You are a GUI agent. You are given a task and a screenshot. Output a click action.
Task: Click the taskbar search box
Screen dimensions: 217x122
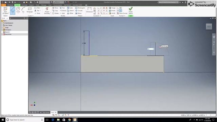click(x=25, y=120)
